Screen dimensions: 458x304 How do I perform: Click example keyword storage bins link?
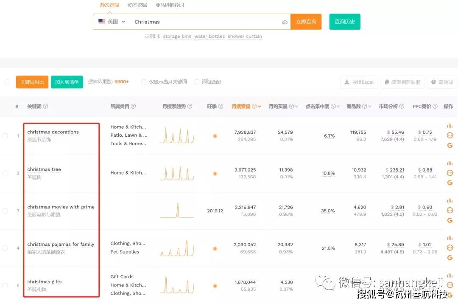click(x=177, y=37)
